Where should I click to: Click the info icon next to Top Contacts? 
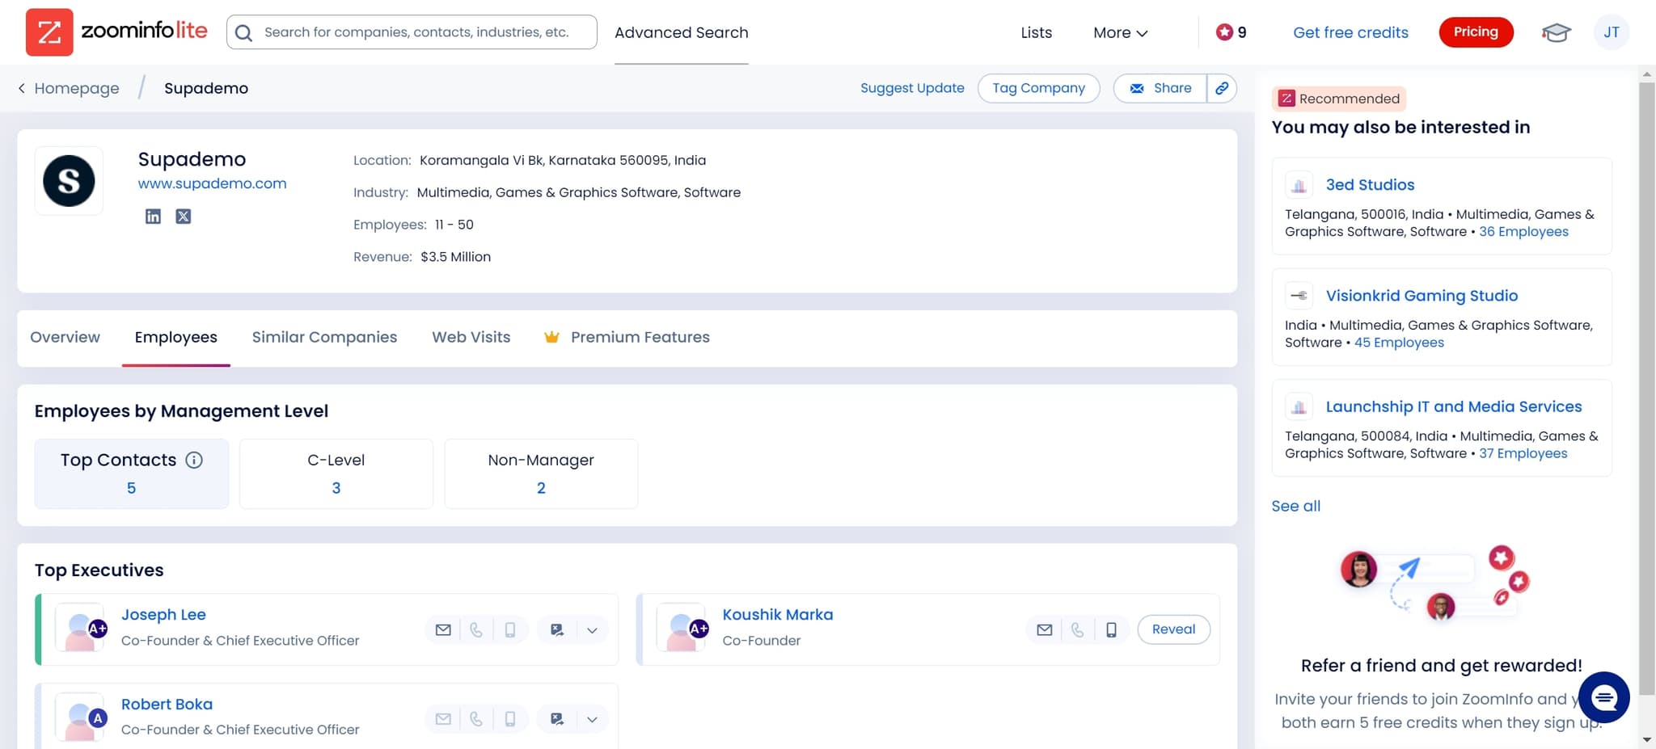tap(194, 460)
